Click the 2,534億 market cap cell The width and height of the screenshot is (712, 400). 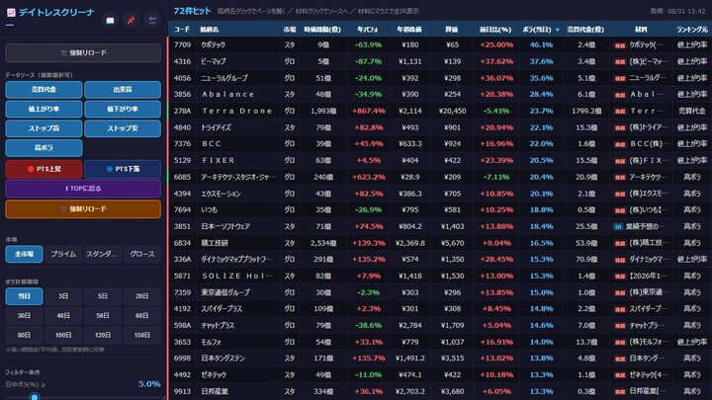[323, 243]
